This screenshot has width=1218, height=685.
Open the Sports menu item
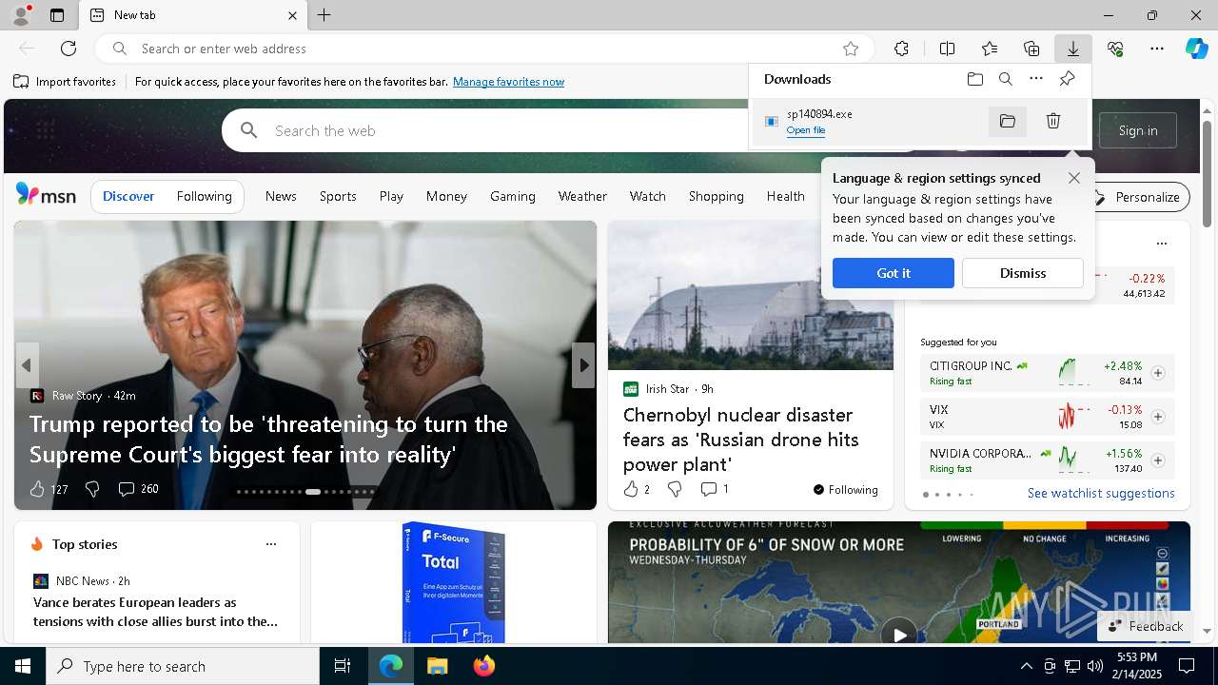click(x=338, y=196)
